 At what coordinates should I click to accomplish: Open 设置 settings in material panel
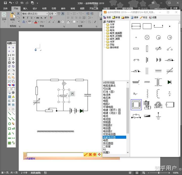coord(153,17)
